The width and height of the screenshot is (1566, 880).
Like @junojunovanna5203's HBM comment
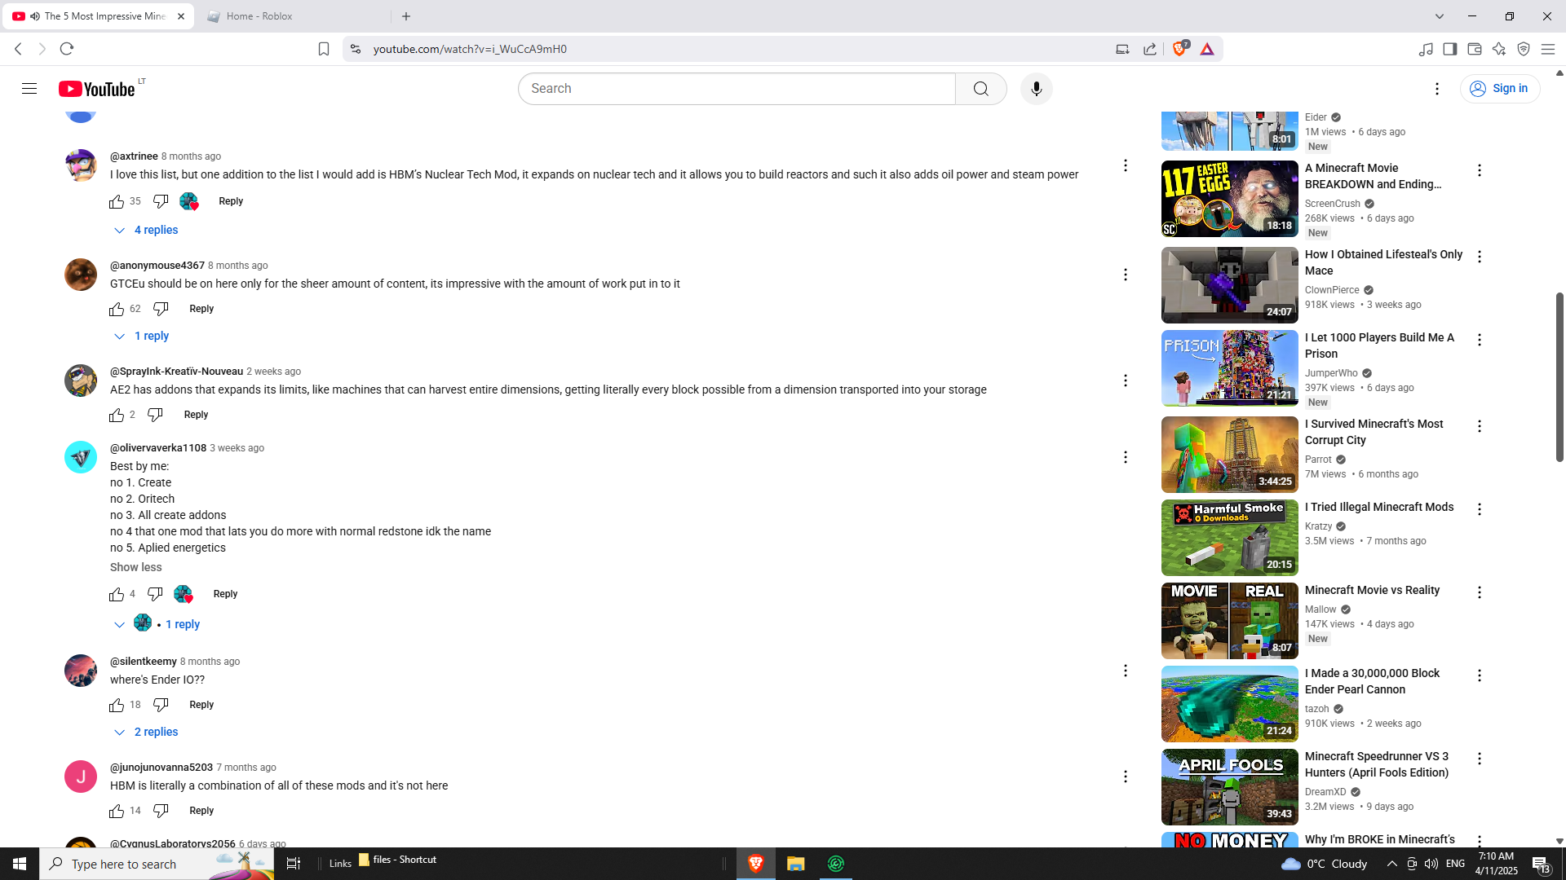click(x=117, y=811)
